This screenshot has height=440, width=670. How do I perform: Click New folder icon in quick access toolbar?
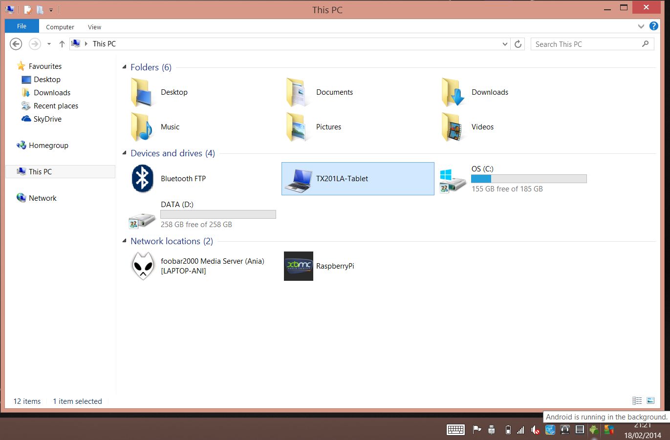[40, 9]
